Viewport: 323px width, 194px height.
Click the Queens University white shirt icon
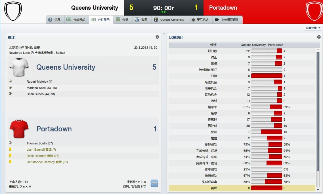click(x=19, y=67)
